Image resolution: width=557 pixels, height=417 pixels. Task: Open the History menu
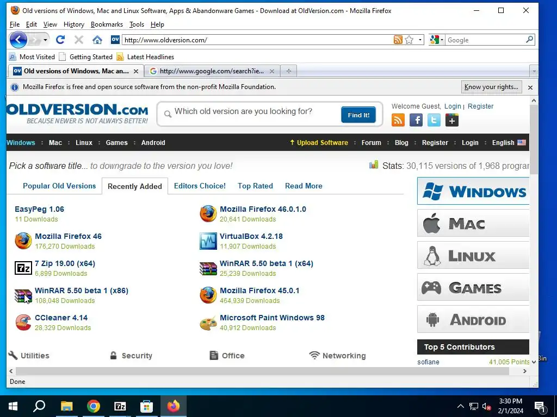[x=74, y=24]
